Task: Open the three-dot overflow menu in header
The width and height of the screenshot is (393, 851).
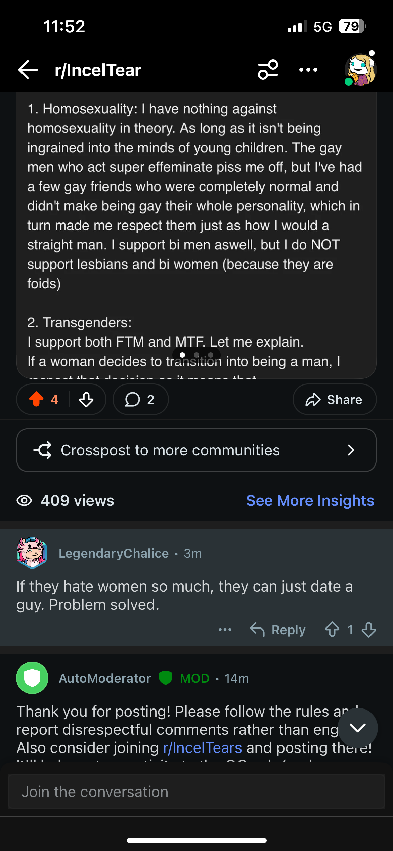Action: 308,70
